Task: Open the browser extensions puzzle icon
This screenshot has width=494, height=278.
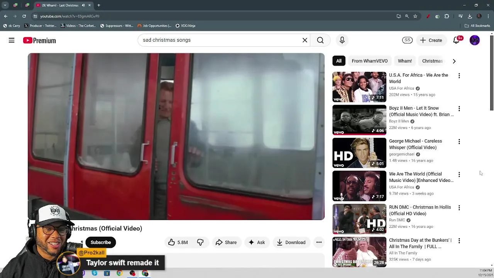Action: coord(447,16)
